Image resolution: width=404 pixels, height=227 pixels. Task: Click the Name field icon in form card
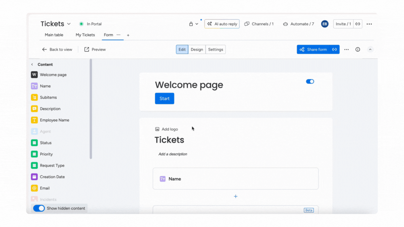click(163, 179)
